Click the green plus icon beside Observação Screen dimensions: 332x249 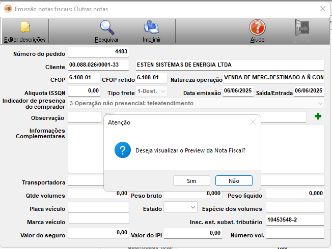pyautogui.click(x=318, y=117)
